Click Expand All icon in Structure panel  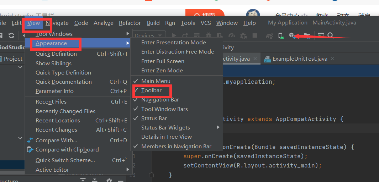83,180
